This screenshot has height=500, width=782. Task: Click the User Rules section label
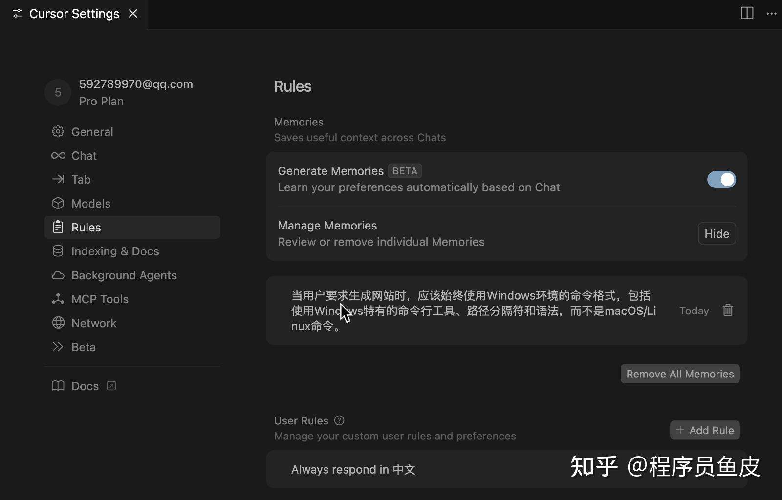pyautogui.click(x=301, y=421)
